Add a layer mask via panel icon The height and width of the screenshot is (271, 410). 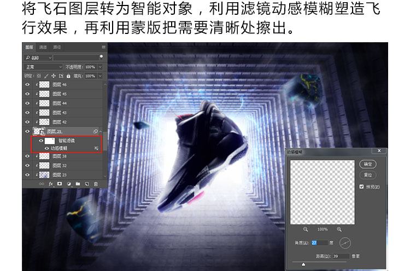pos(60,184)
